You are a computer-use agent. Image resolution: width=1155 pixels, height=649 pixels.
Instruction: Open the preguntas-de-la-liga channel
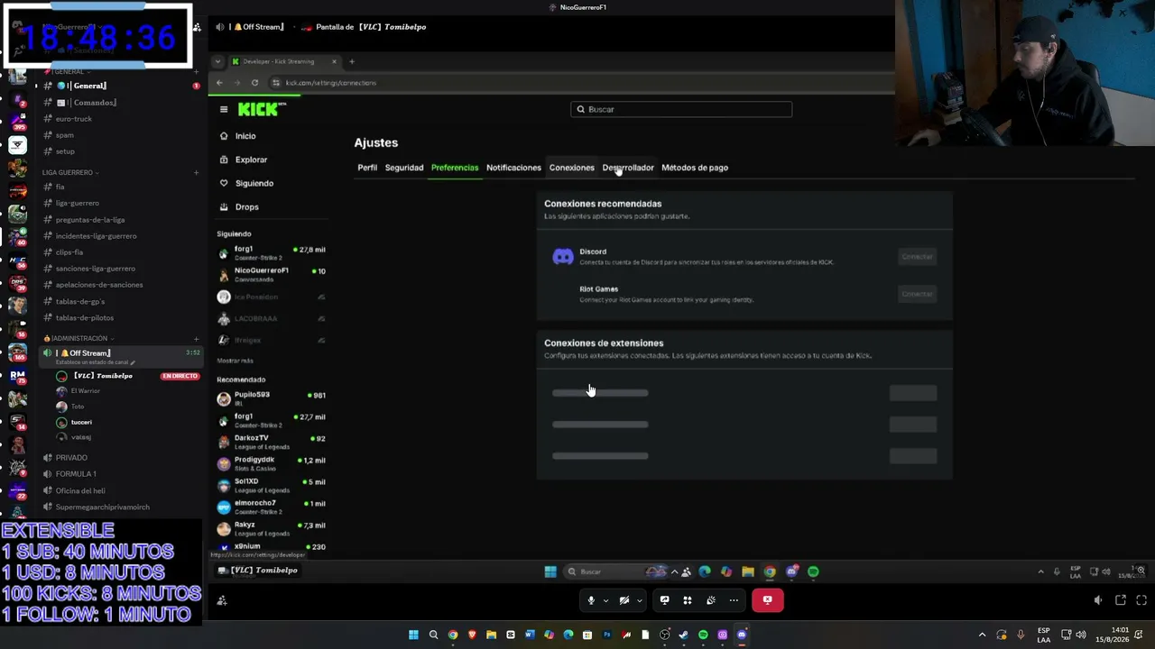pyautogui.click(x=90, y=220)
